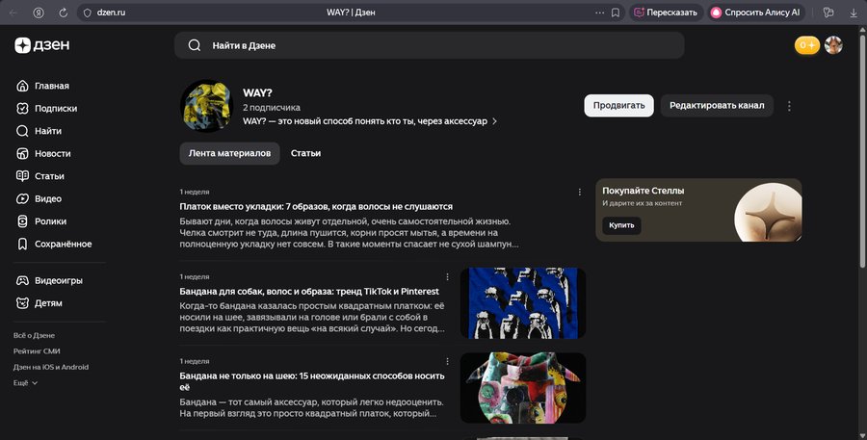This screenshot has height=440, width=867.
Task: Open Сохранённое bookmark icon
Action: tap(22, 244)
